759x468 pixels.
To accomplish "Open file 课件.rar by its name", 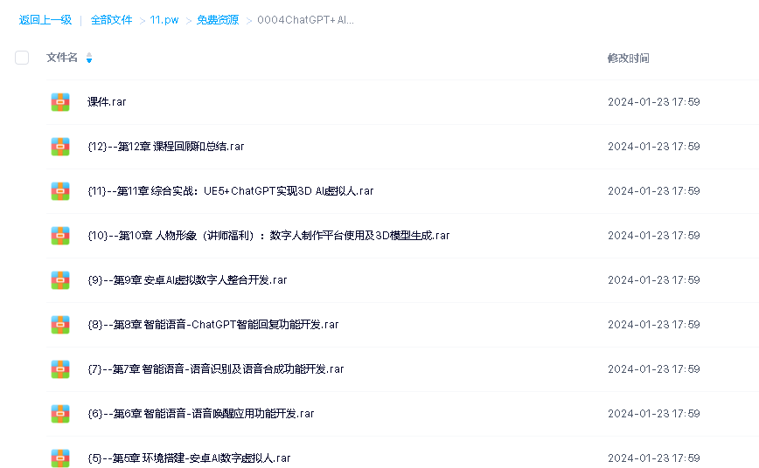I will point(107,102).
